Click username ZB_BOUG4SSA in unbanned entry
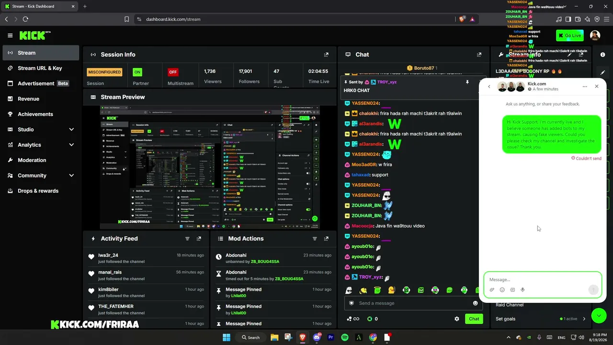This screenshot has height=345, width=613. (265, 262)
